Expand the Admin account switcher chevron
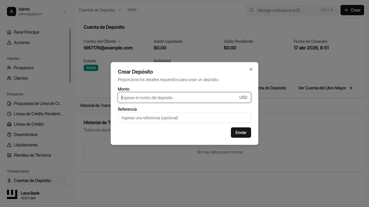Screen dimensions: 369x207 pos(65,11)
